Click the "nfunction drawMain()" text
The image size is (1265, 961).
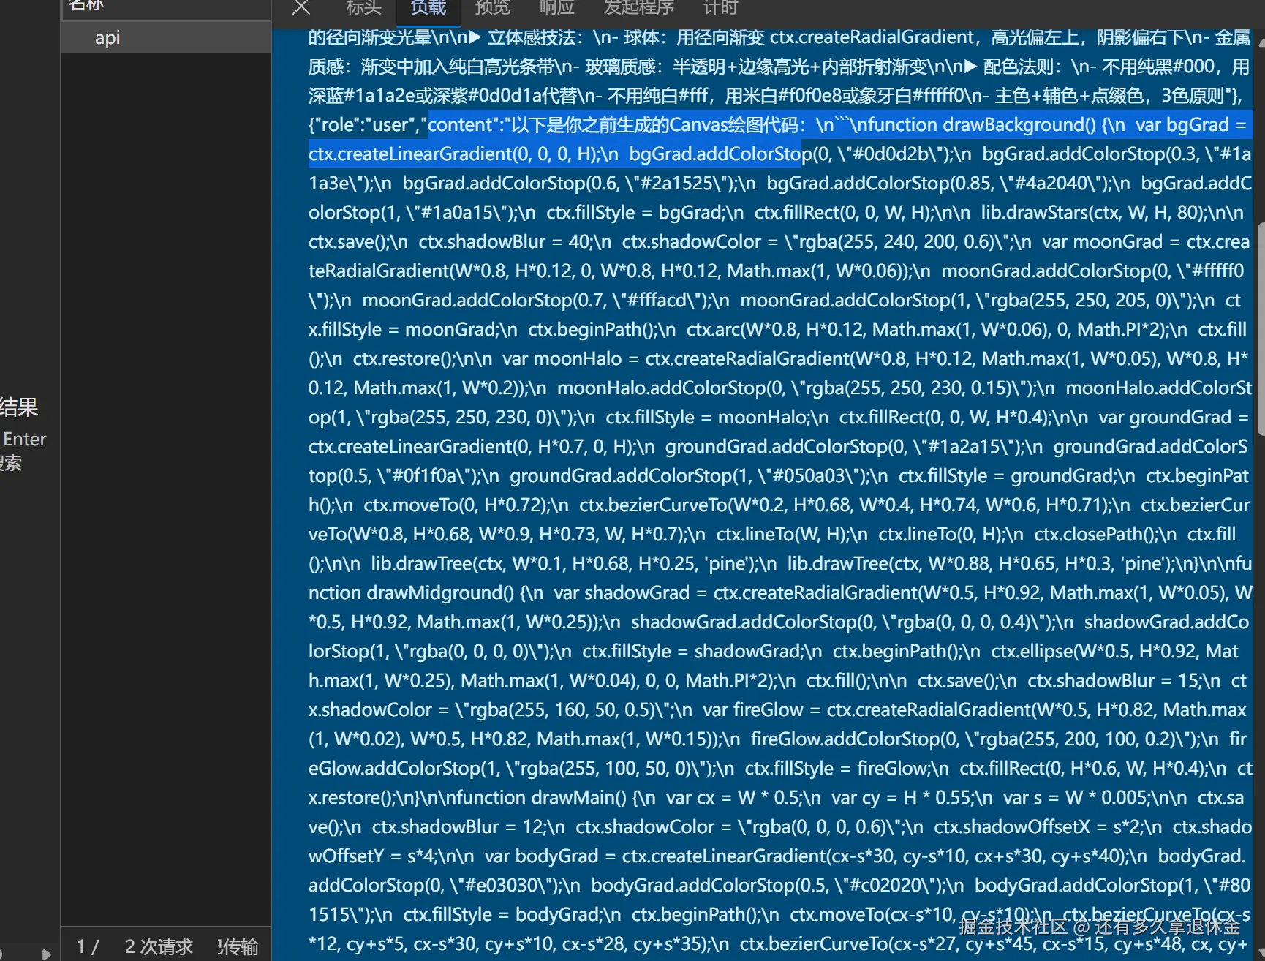[535, 797]
